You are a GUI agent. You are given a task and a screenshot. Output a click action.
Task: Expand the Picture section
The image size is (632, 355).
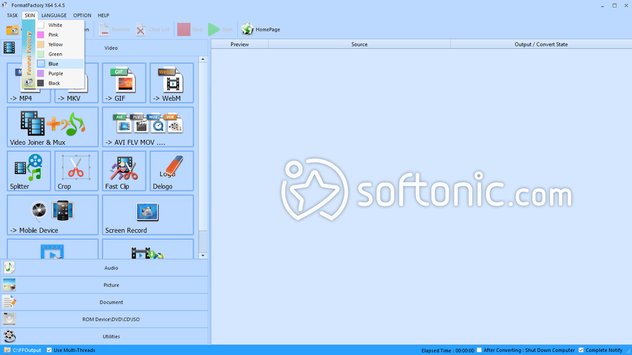(x=104, y=285)
